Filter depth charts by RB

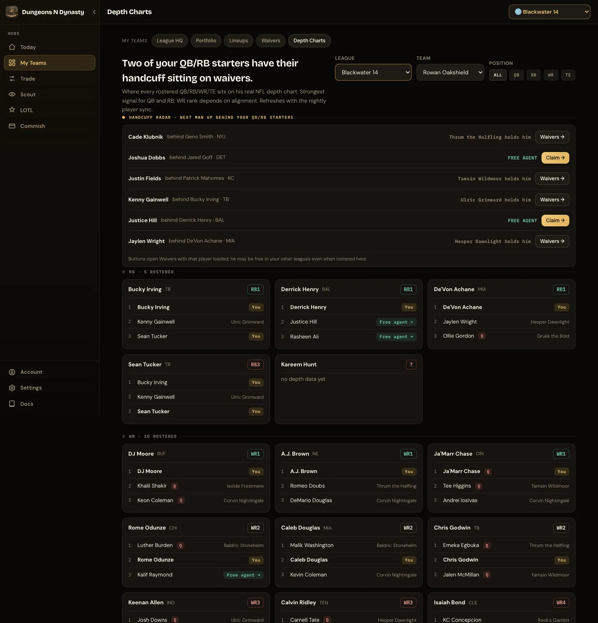(534, 75)
